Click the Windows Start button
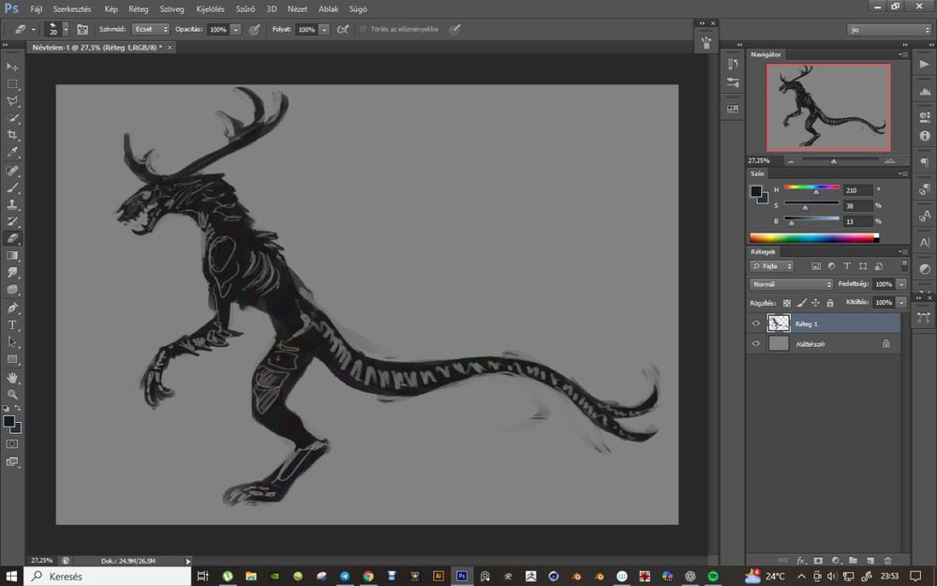937x586 pixels. tap(12, 576)
